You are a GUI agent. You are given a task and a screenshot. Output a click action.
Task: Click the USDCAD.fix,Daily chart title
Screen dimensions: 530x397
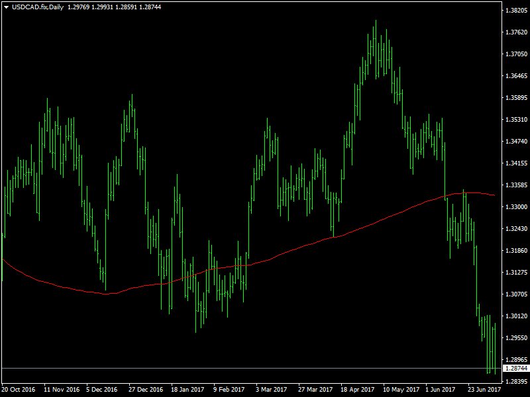tap(38, 7)
